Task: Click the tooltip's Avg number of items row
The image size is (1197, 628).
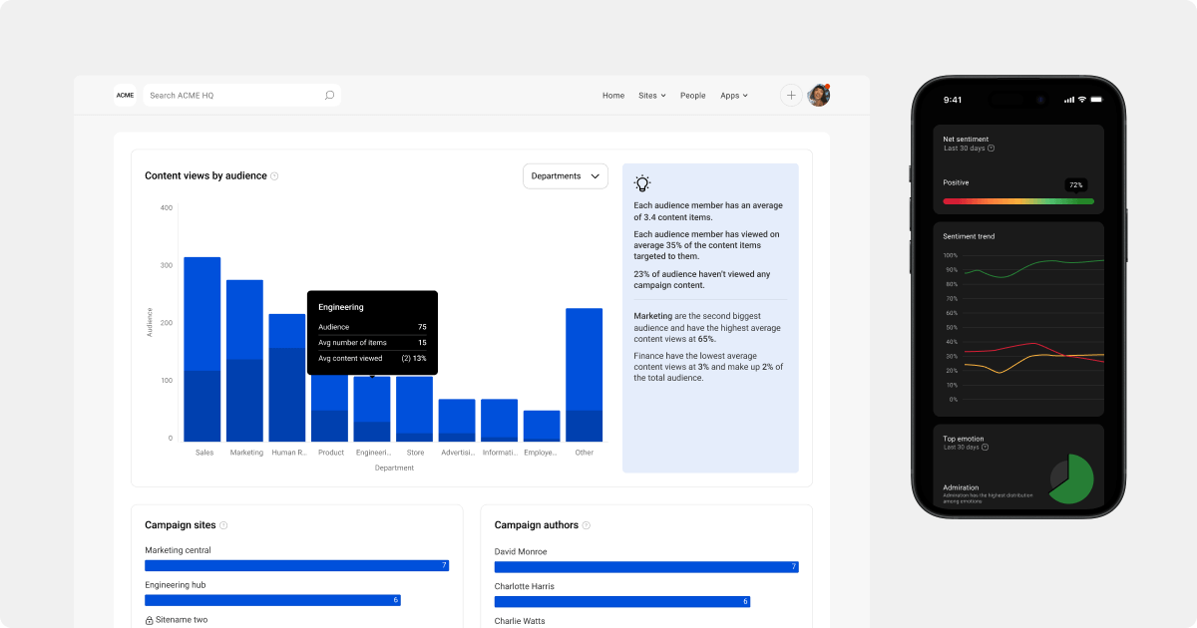Action: coord(372,343)
